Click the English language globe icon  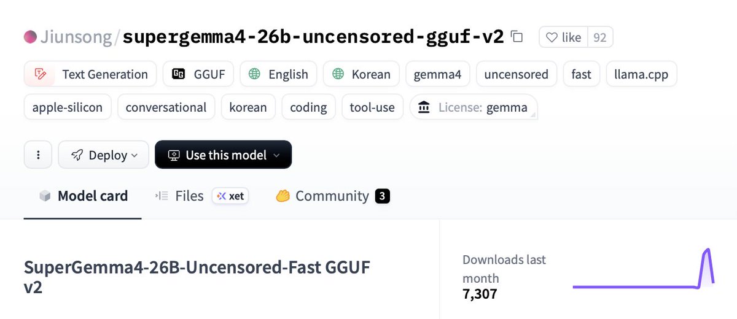[x=254, y=74]
